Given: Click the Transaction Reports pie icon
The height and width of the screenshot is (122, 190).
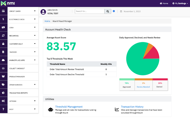Looking at the screenshot, I should 3,93.
